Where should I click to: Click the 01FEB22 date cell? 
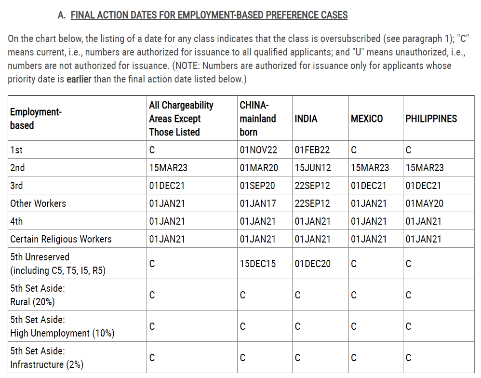pos(312,150)
